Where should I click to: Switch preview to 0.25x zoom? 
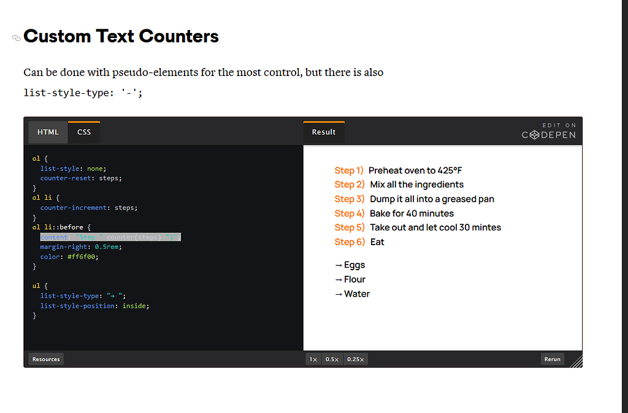[x=356, y=359]
